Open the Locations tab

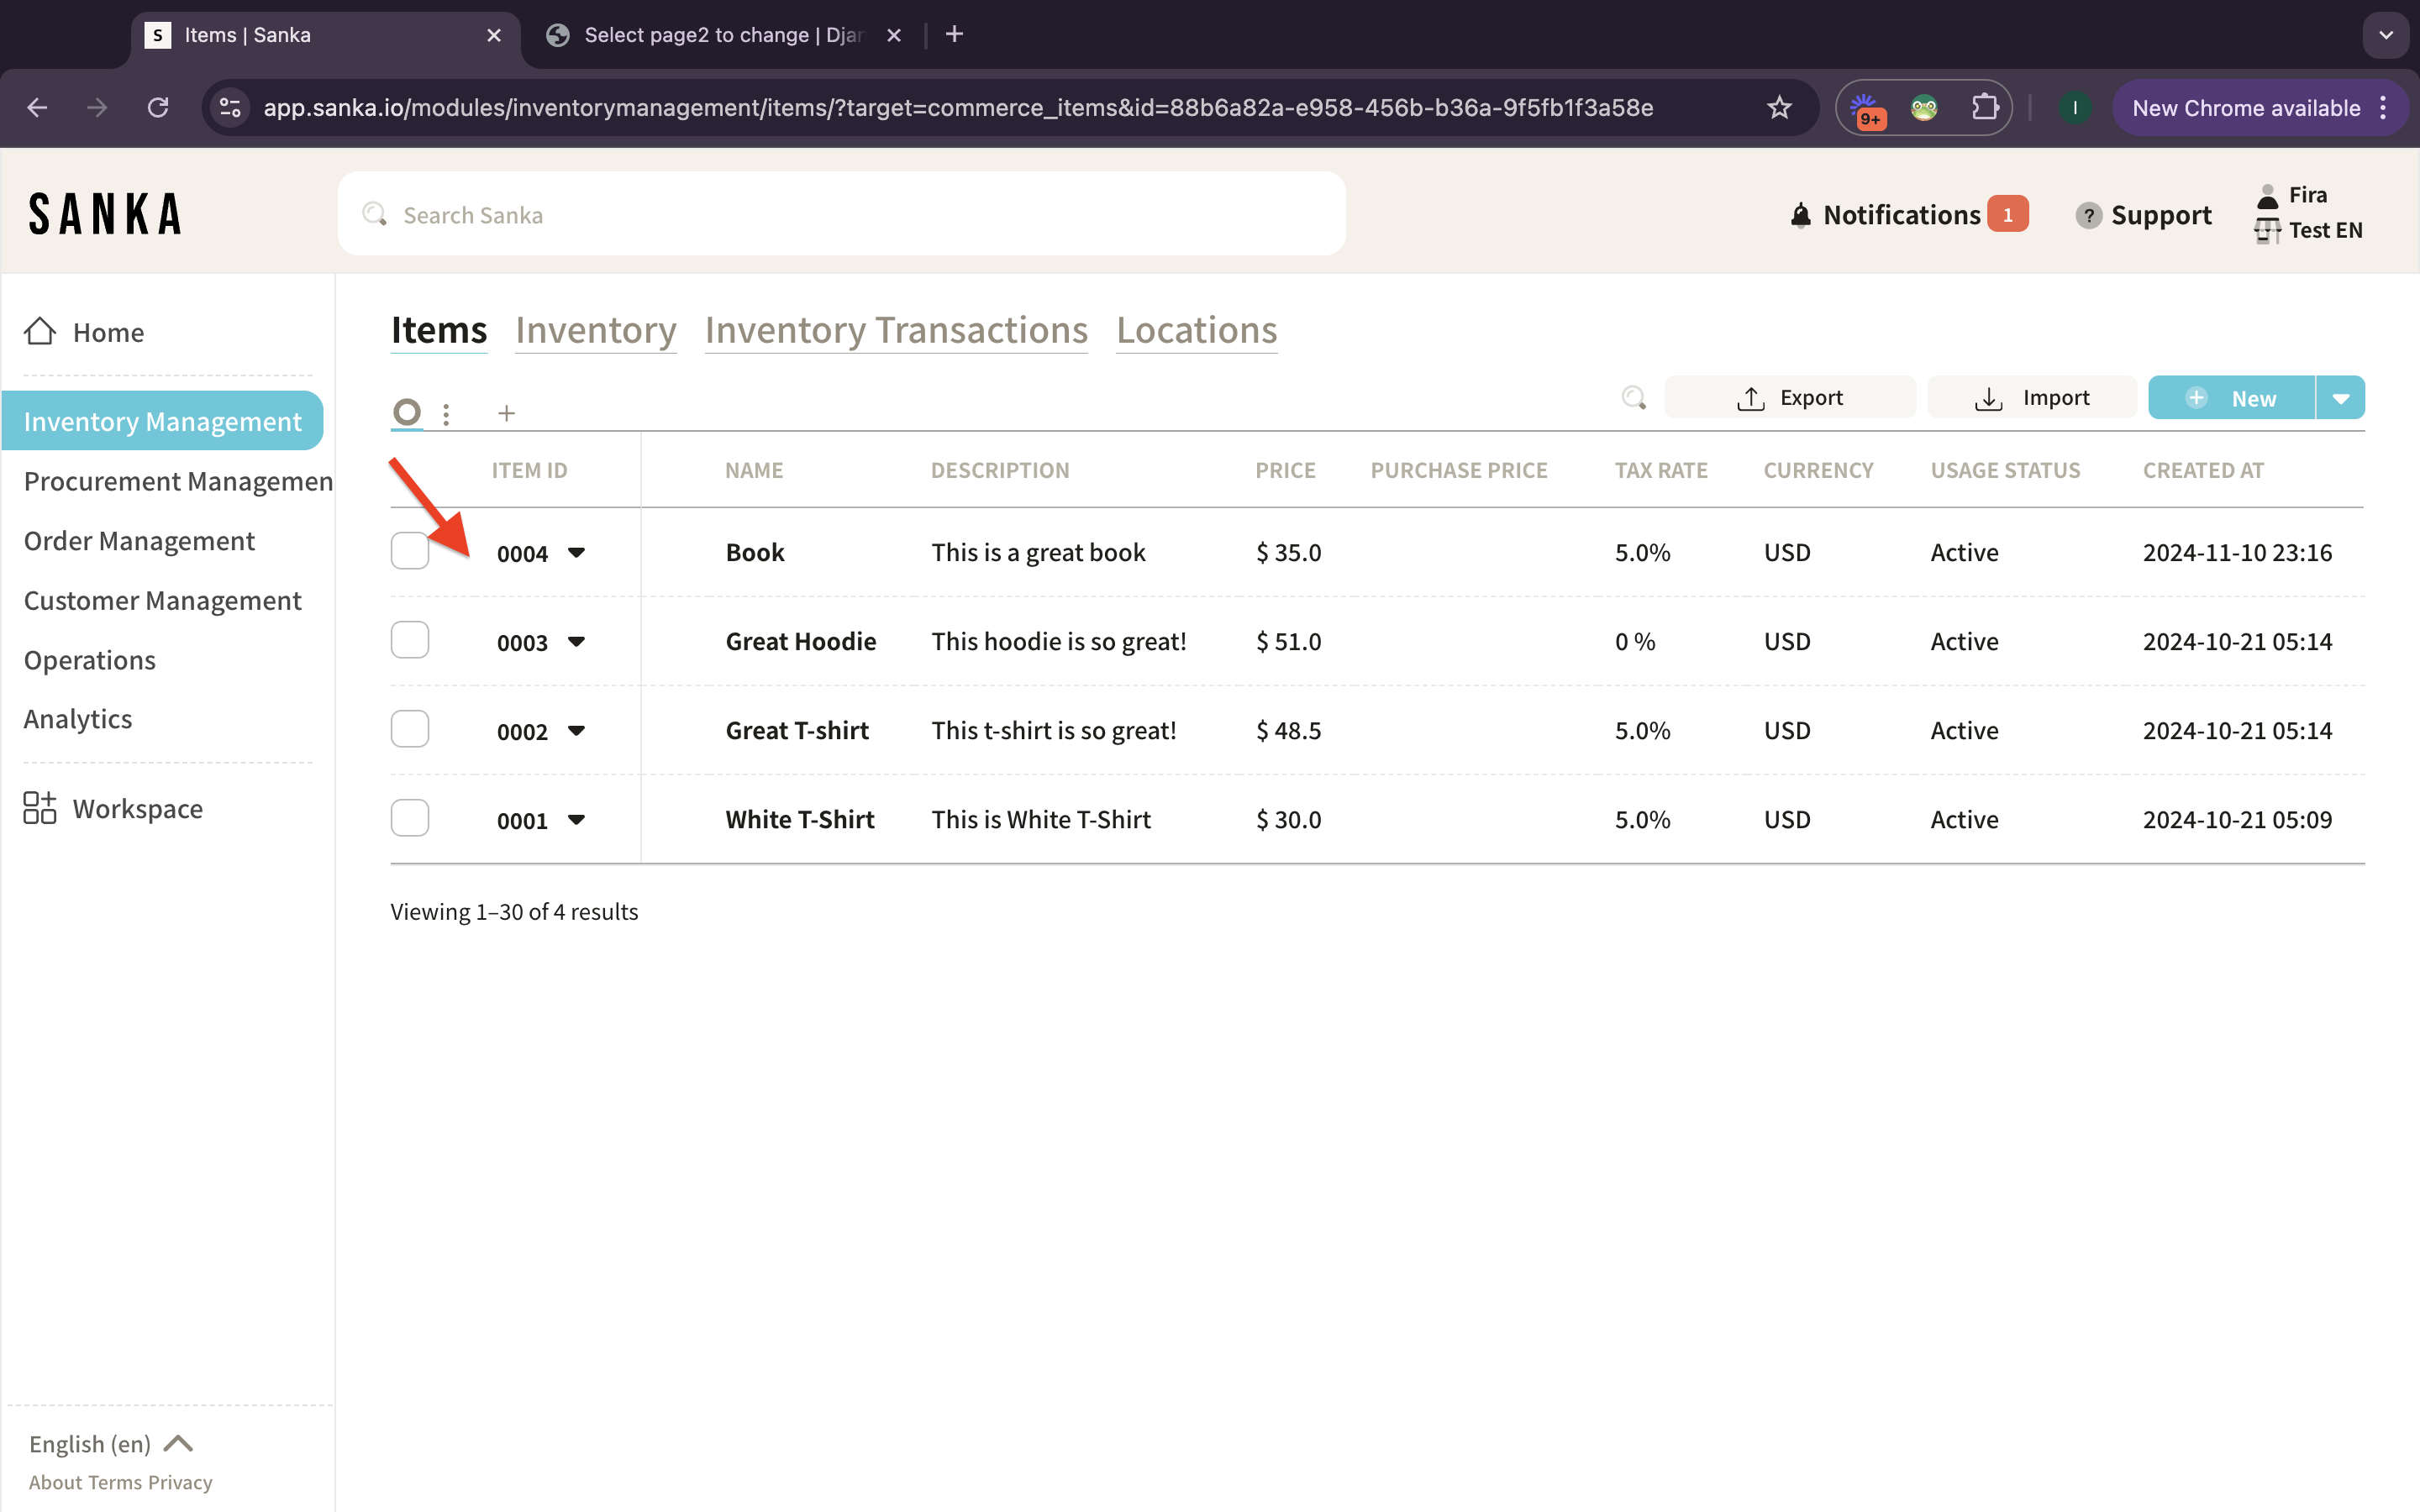pyautogui.click(x=1196, y=330)
